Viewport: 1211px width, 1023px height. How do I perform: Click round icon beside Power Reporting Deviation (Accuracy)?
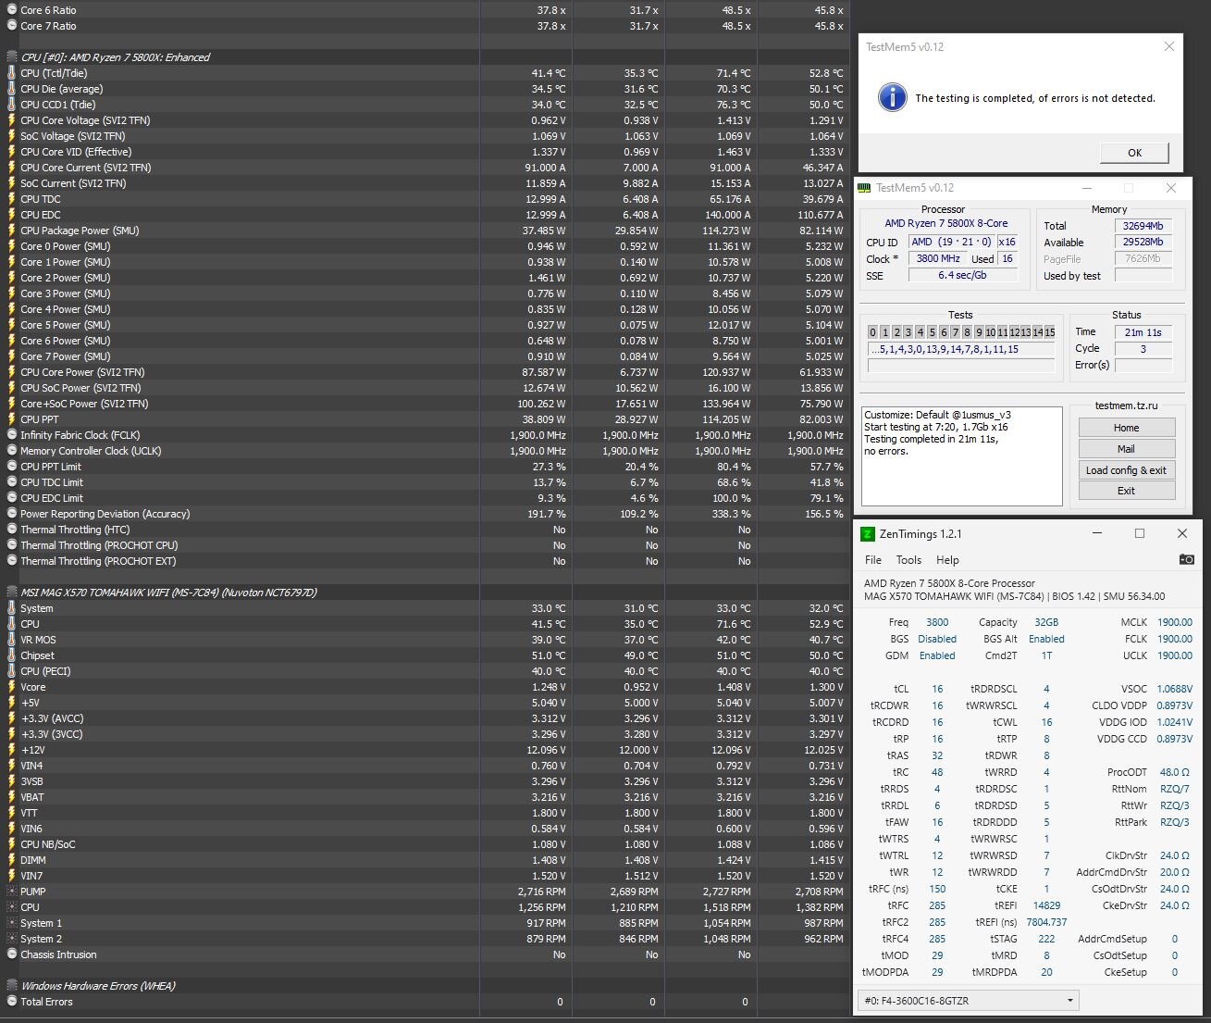tap(11, 514)
